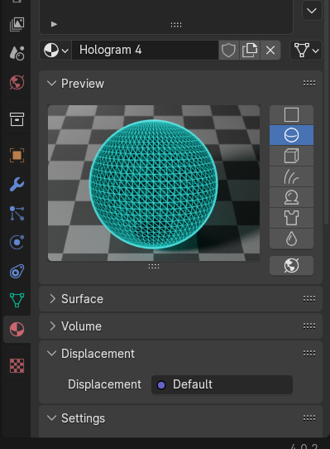Screen dimensions: 330x449
Task: Open the Collection properties tab
Action: pos(17,118)
